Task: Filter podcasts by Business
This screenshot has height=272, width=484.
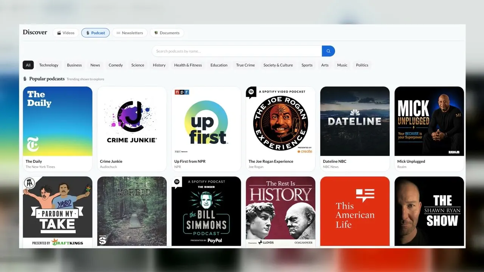Action: (x=74, y=65)
